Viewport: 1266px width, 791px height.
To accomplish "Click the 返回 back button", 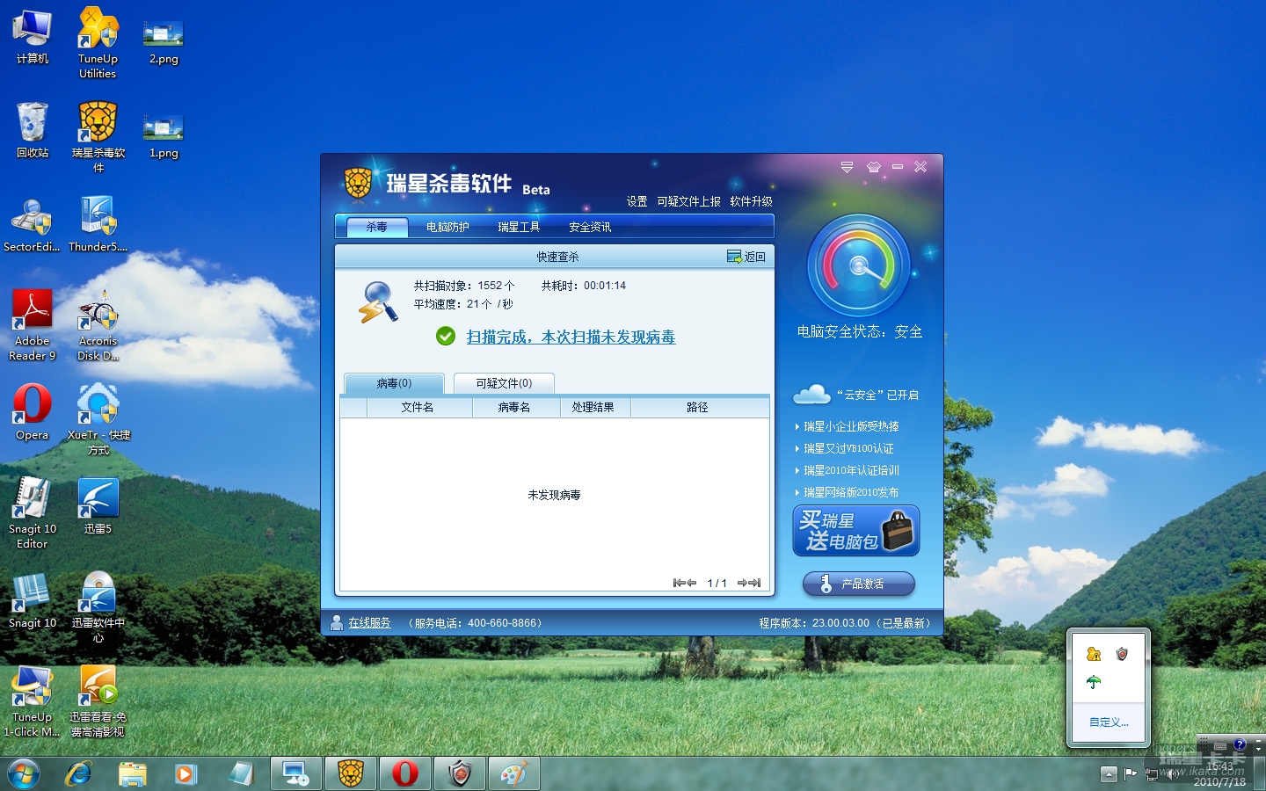I will pos(746,257).
